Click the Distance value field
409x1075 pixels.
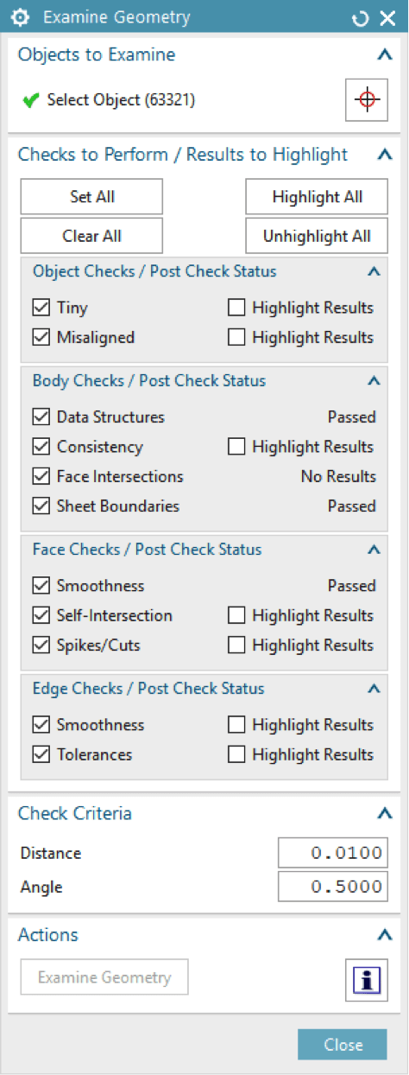(333, 853)
